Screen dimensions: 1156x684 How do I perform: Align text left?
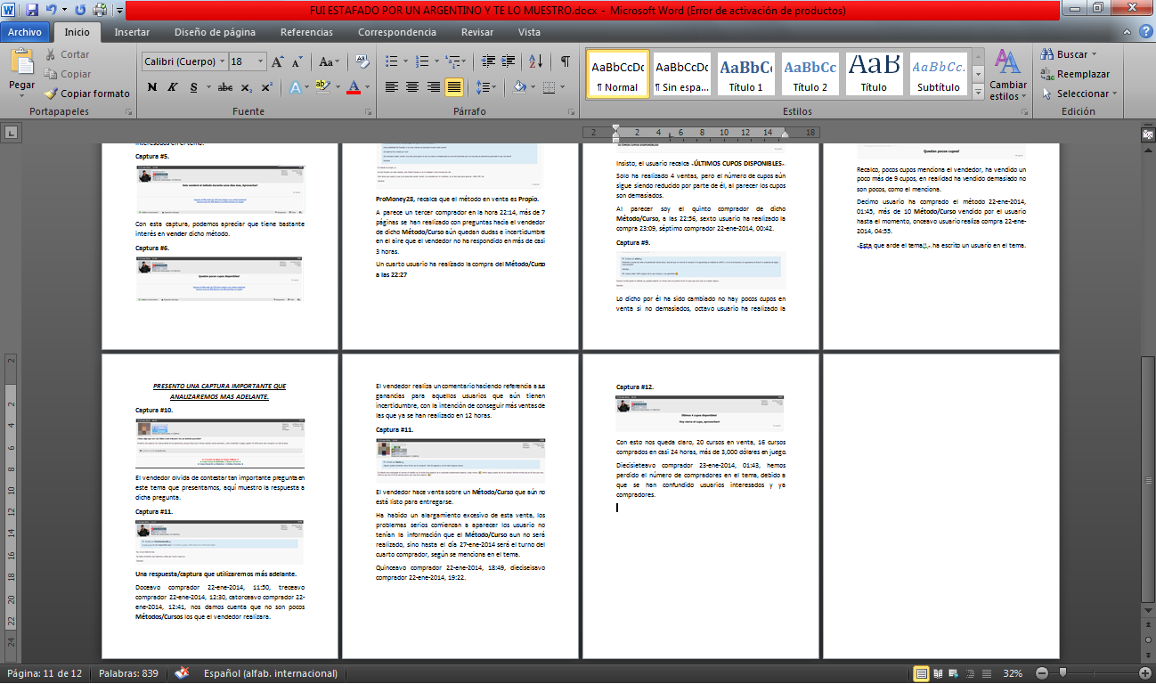[x=392, y=87]
